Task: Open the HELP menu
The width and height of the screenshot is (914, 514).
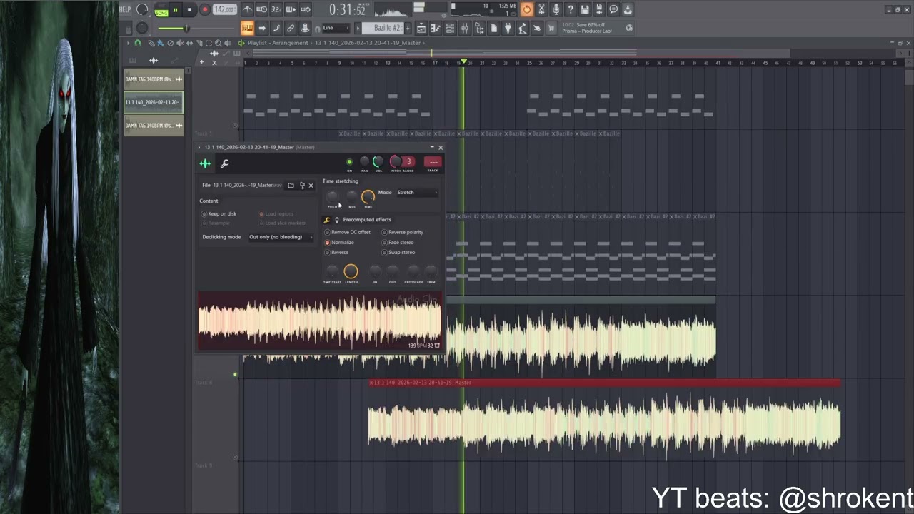Action: pyautogui.click(x=124, y=9)
